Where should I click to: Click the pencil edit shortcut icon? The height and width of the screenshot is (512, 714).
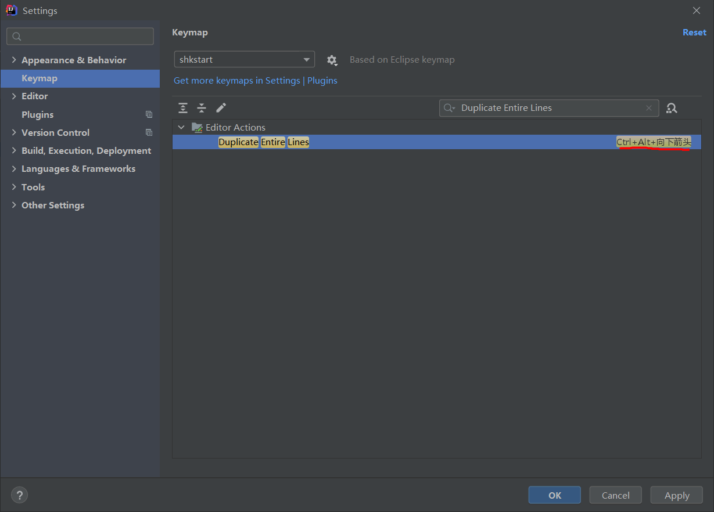pos(221,108)
